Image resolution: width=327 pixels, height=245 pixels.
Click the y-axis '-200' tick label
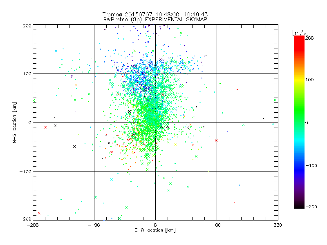(x=25, y=219)
